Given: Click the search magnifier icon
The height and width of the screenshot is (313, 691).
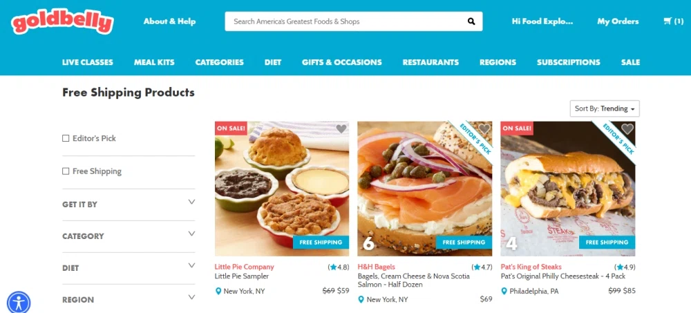Looking at the screenshot, I should coord(471,21).
